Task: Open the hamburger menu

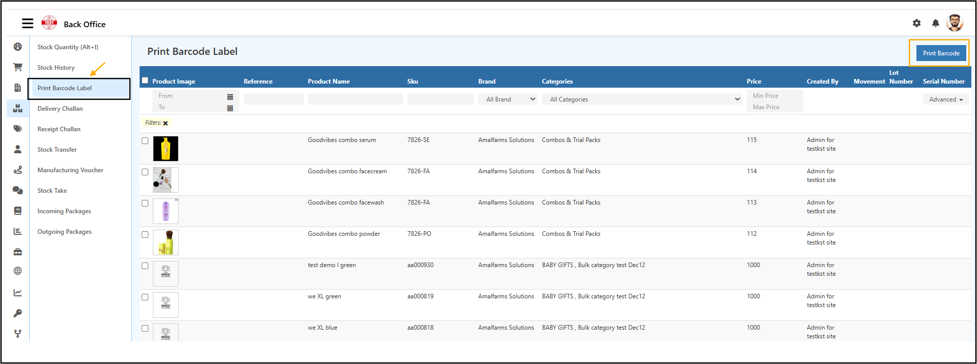Action: [x=28, y=24]
